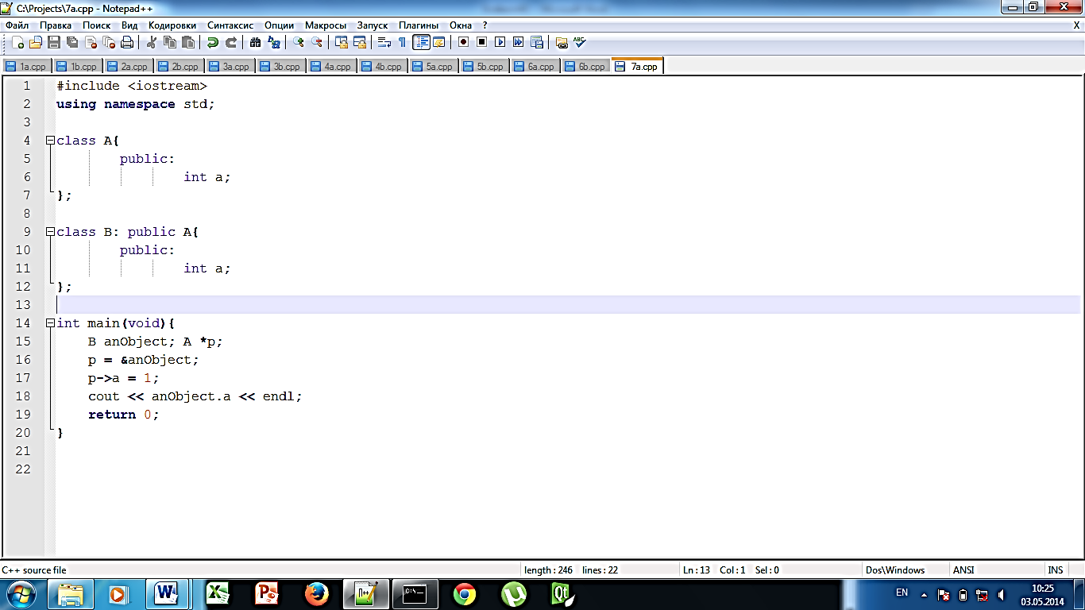Save the current file via toolbar

54,43
